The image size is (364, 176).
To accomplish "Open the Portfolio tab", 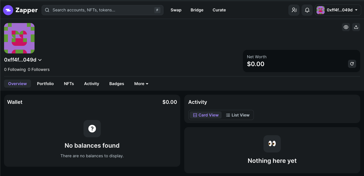I will click(45, 84).
